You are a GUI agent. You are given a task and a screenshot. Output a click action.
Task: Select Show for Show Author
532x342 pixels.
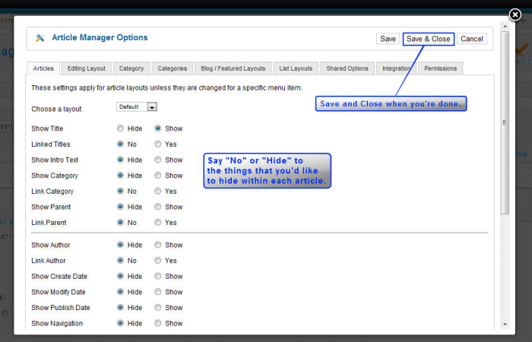158,245
